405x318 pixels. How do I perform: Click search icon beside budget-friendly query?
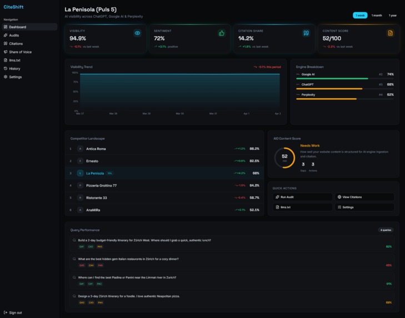[74, 240]
